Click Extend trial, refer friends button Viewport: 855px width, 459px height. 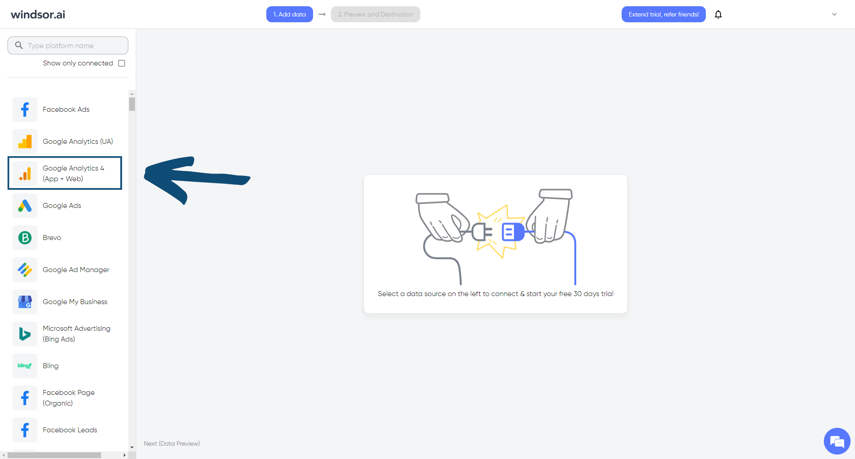664,14
